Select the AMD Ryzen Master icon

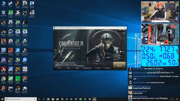tap(4, 33)
